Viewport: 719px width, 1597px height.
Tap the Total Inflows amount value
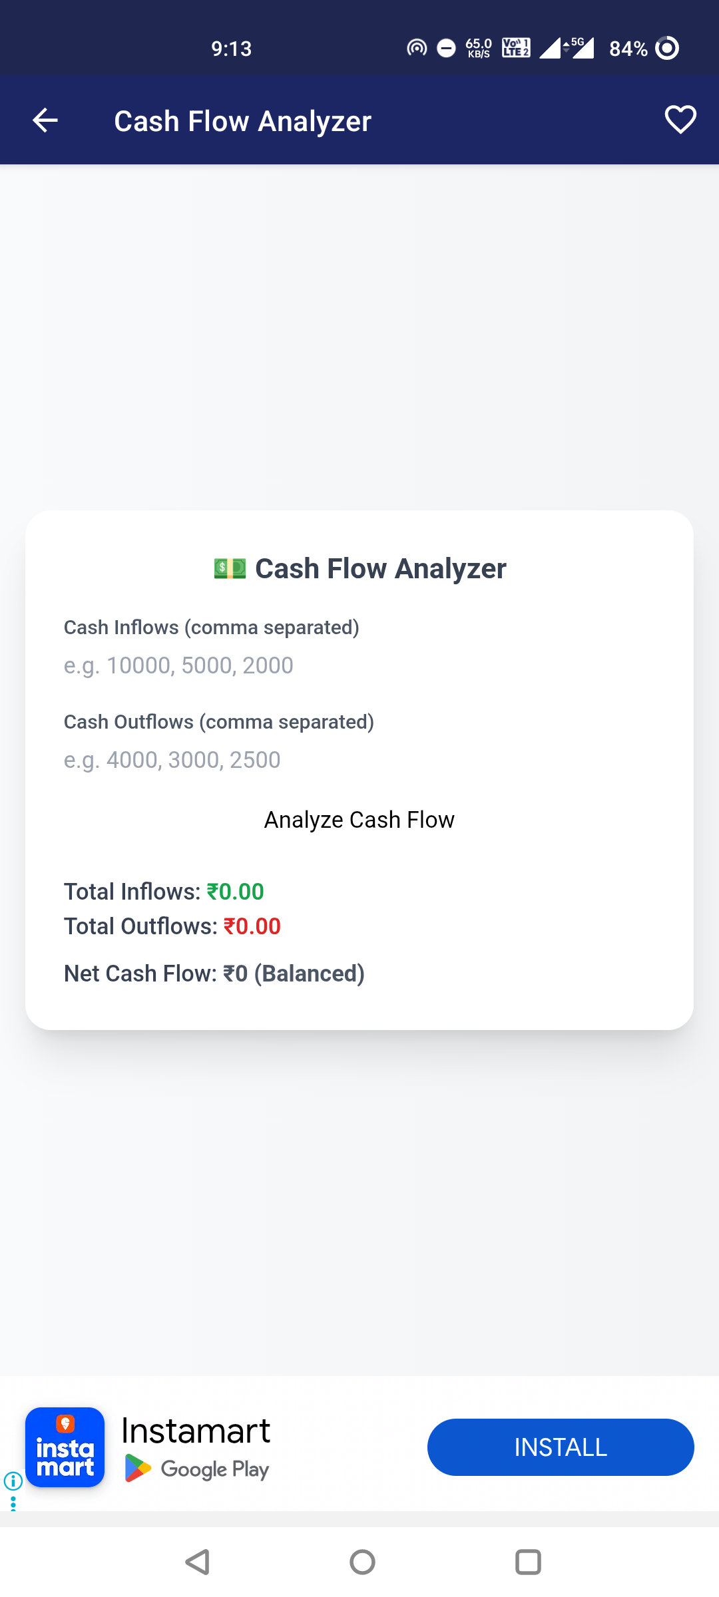236,892
